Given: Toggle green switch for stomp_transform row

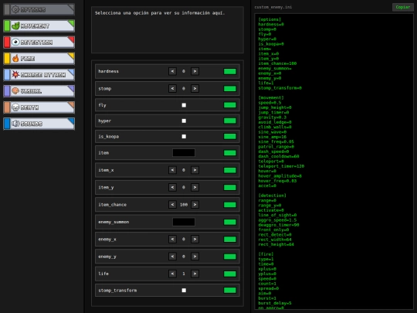Looking at the screenshot, I should click(230, 291).
